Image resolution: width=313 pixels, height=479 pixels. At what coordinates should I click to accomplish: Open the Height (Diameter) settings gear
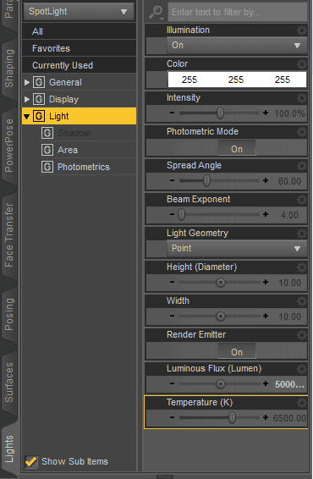click(302, 267)
